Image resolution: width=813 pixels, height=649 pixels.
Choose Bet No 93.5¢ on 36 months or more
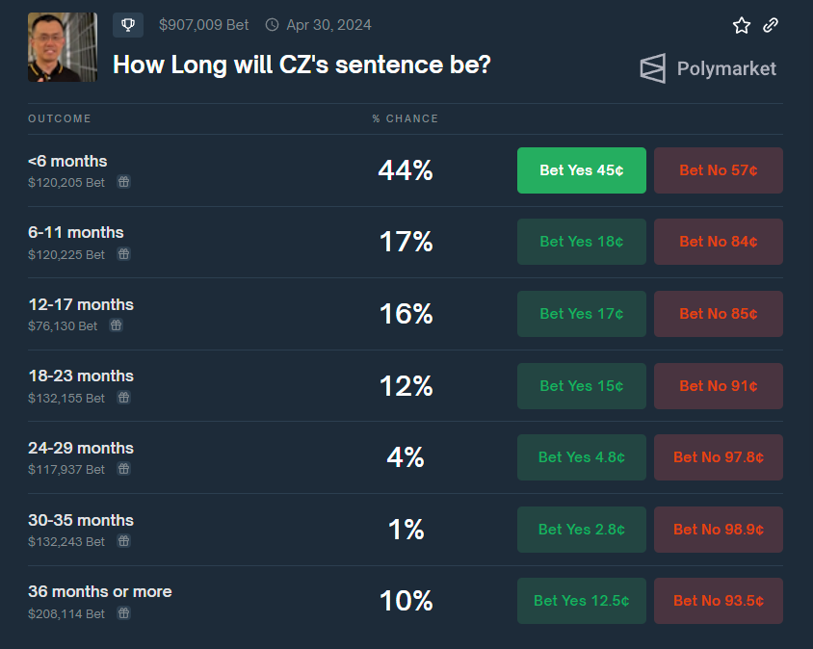[718, 601]
